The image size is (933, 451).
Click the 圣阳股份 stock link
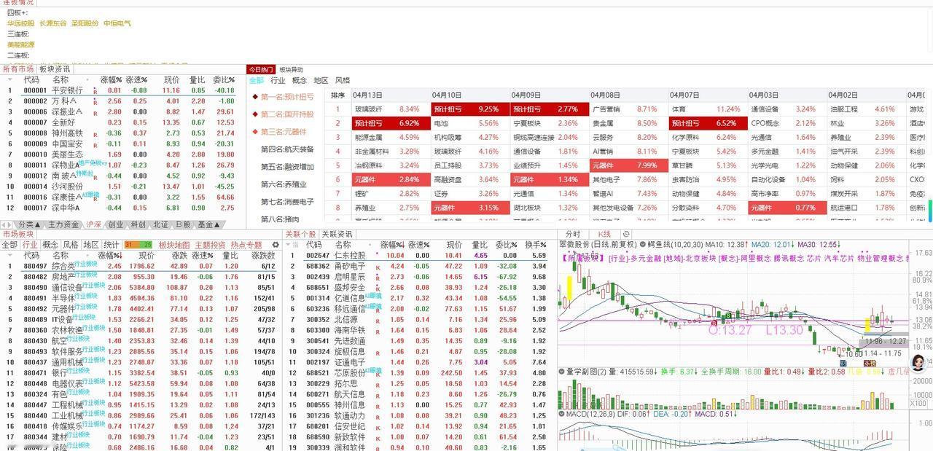85,23
